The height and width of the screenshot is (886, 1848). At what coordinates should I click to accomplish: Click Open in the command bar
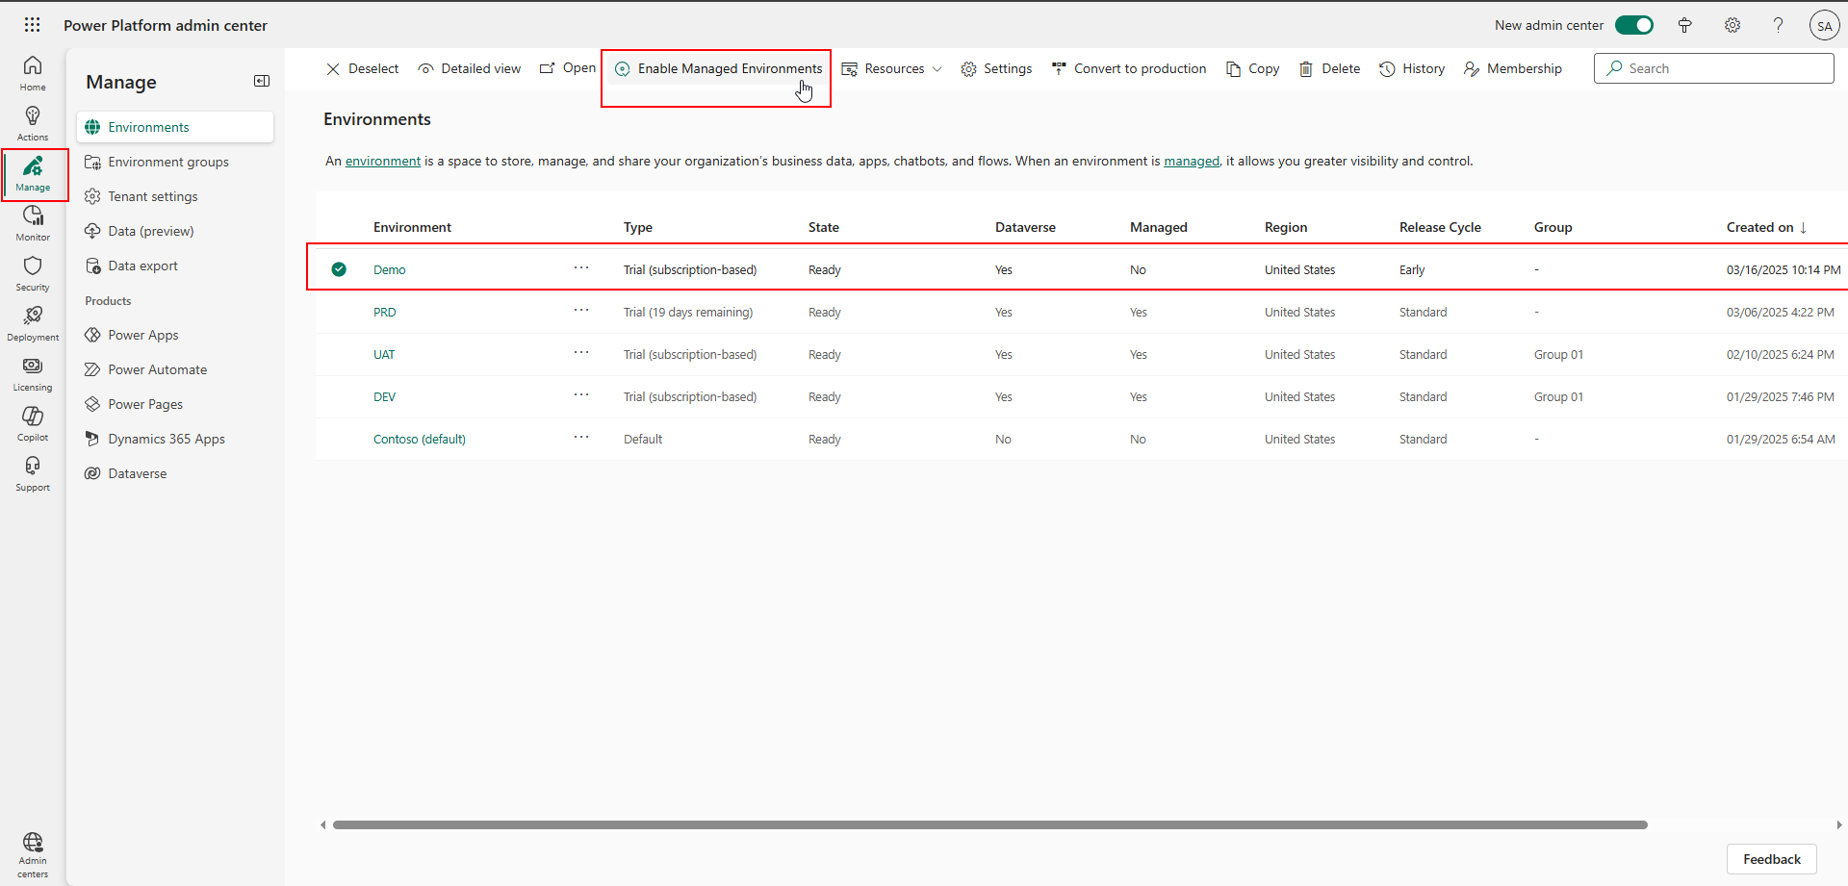pos(568,68)
